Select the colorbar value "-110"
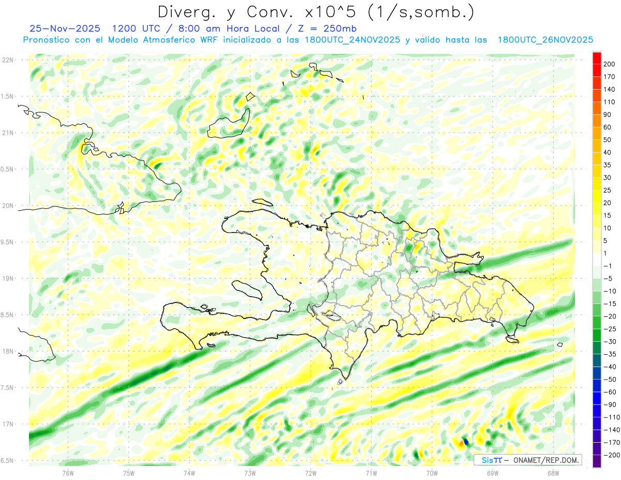This screenshot has width=621, height=480. (612, 417)
